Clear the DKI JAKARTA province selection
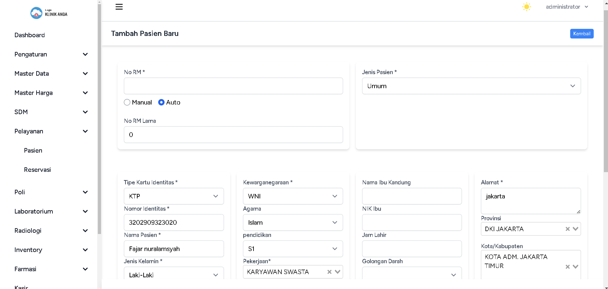608x289 pixels. tap(567, 229)
